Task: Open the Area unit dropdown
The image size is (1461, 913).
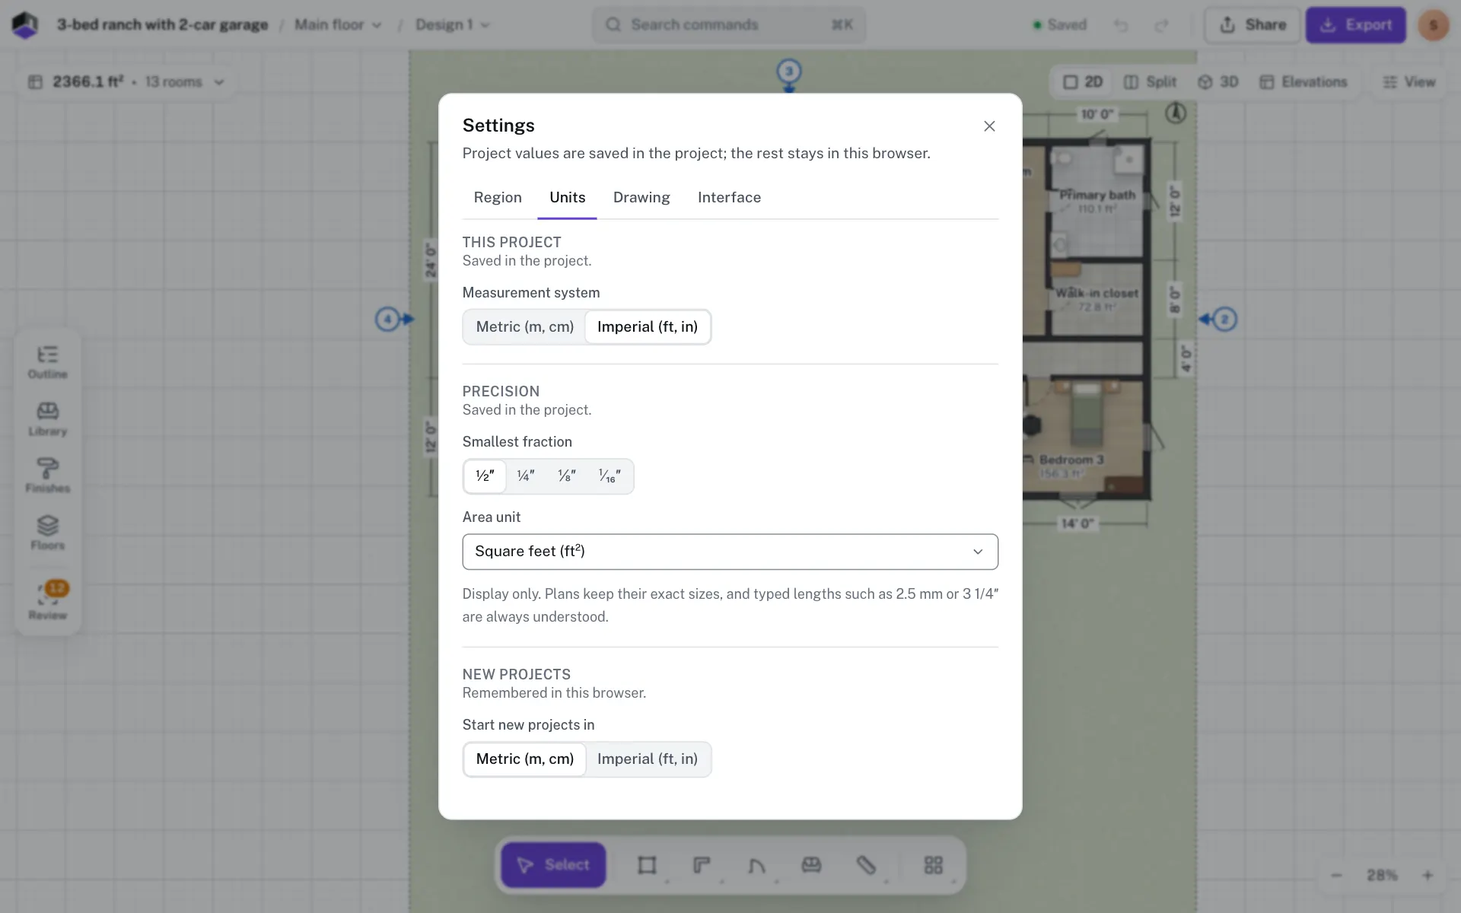Action: [x=730, y=552]
